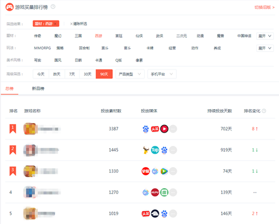Image resolution: width=279 pixels, height=224 pixels.
Task: Expand the 玩法 row with 展开
Action: 265,48
